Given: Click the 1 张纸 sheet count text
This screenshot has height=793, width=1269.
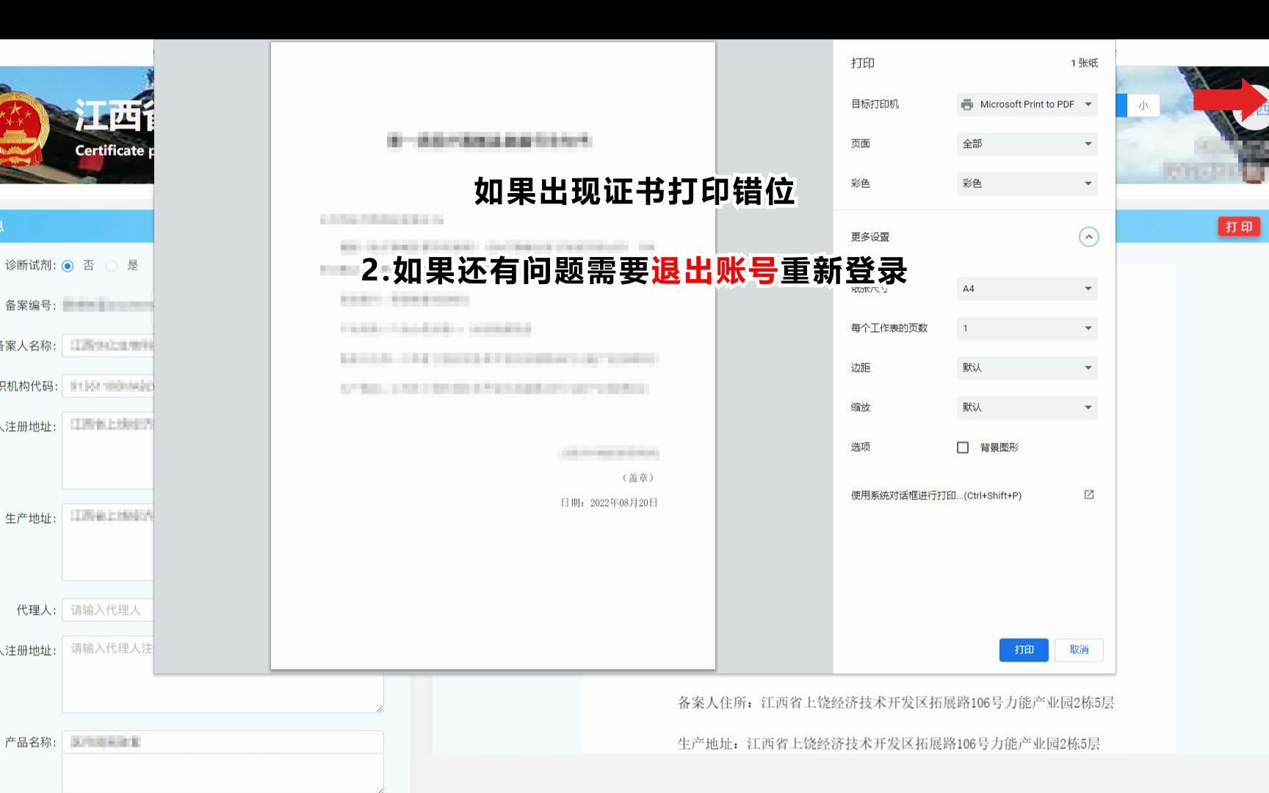Looking at the screenshot, I should [x=1084, y=63].
